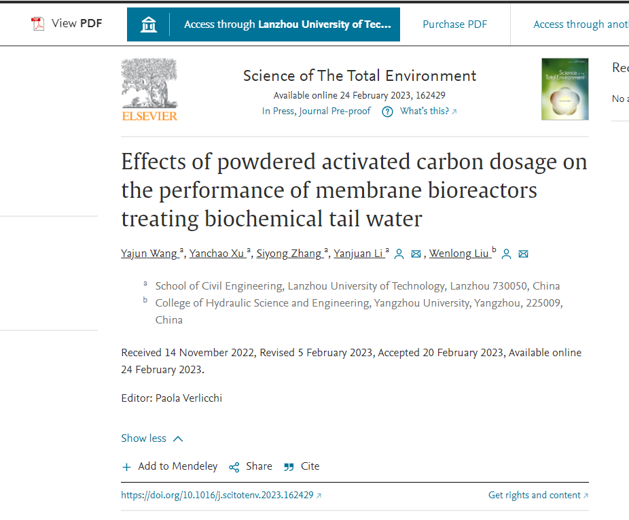Open Wenlong Liu's author profile icon
Image resolution: width=629 pixels, height=520 pixels.
coord(506,254)
